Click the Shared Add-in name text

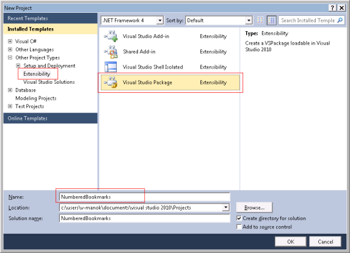pos(139,51)
